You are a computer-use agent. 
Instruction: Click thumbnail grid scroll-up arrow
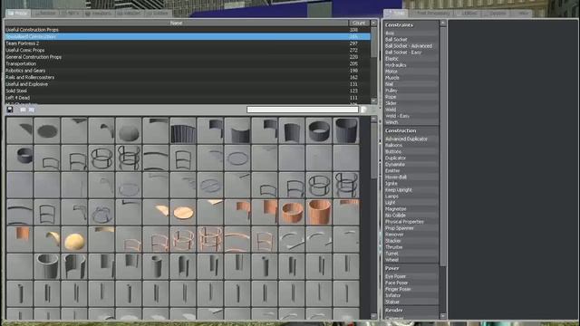pos(373,119)
